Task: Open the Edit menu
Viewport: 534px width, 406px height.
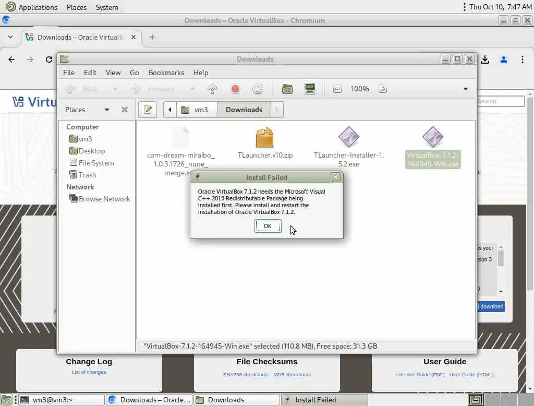Action: pos(90,73)
